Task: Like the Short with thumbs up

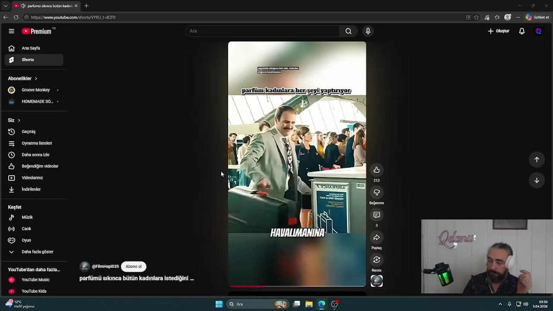Action: 377,170
